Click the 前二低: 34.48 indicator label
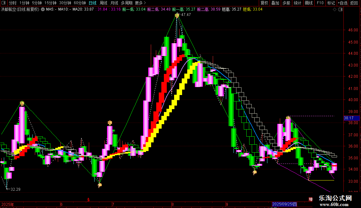 pyautogui.click(x=159, y=9)
